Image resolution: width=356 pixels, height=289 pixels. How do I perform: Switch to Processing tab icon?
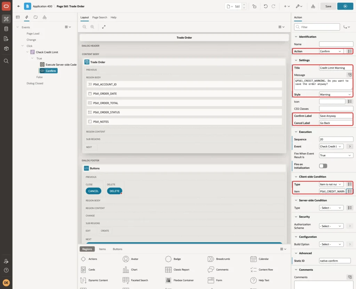36,17
